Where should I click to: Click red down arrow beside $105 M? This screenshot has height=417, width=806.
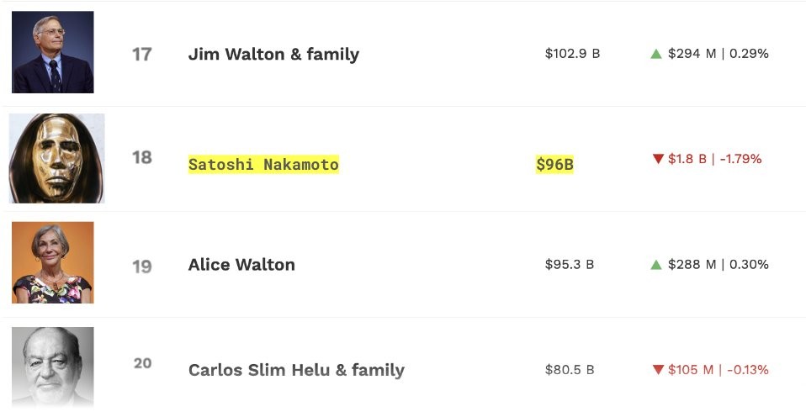(658, 370)
